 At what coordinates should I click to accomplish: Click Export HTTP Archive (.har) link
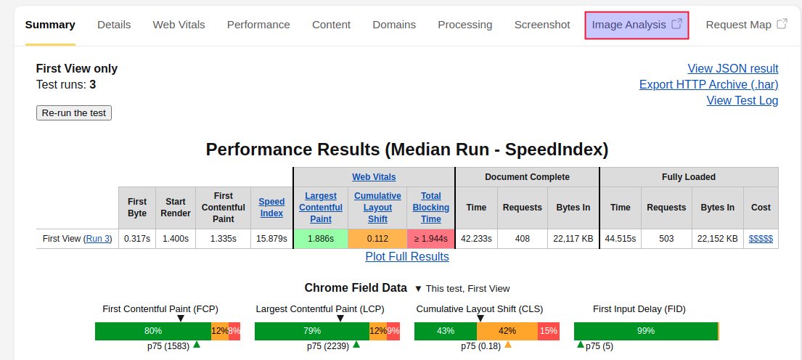(708, 84)
